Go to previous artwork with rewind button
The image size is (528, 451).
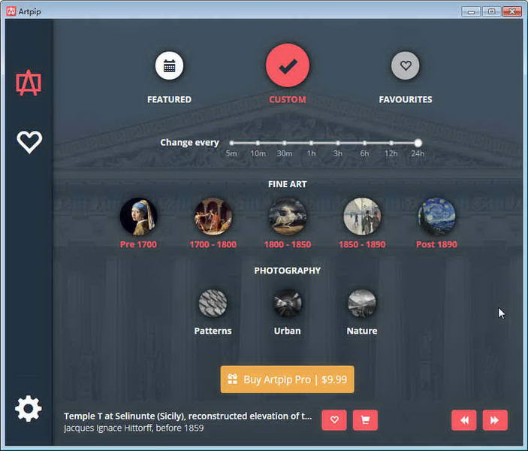tap(464, 420)
